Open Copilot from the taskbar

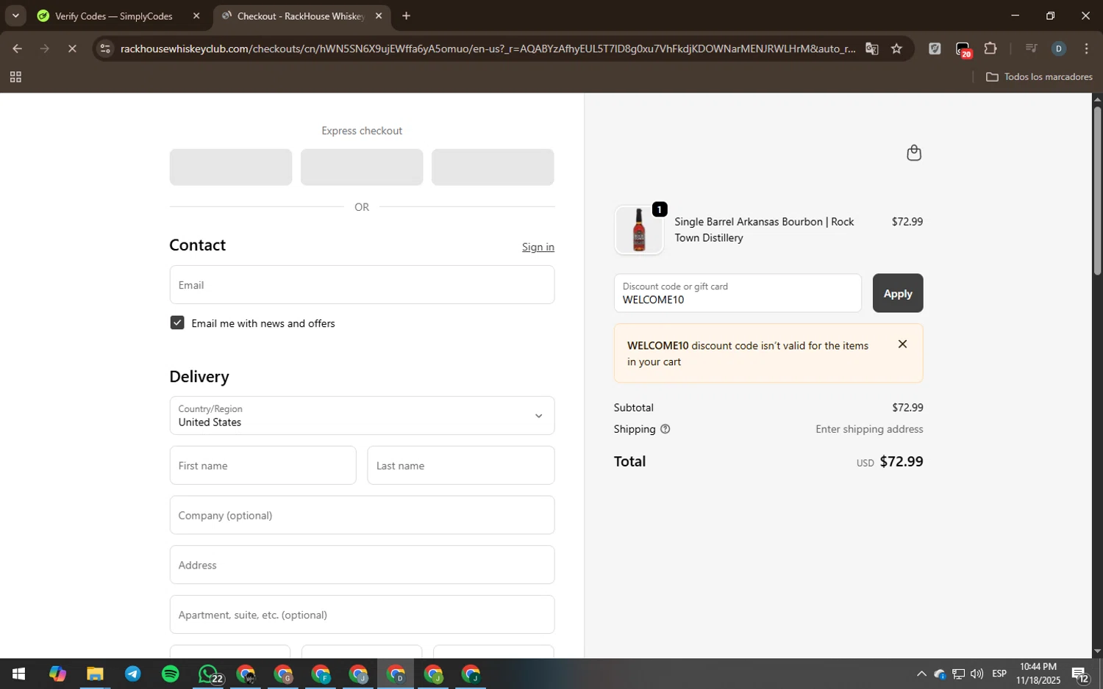coord(57,674)
